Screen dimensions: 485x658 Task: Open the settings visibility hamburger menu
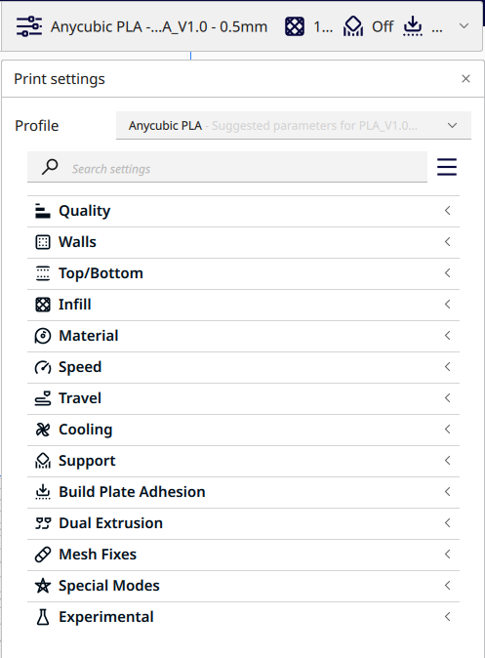[446, 167]
